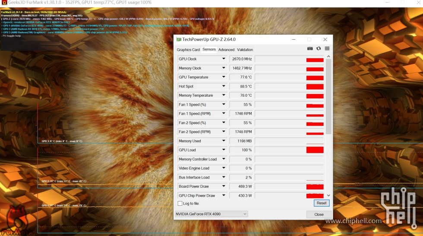The width and height of the screenshot is (423, 236).
Task: Click the Reset button
Action: tap(322, 203)
